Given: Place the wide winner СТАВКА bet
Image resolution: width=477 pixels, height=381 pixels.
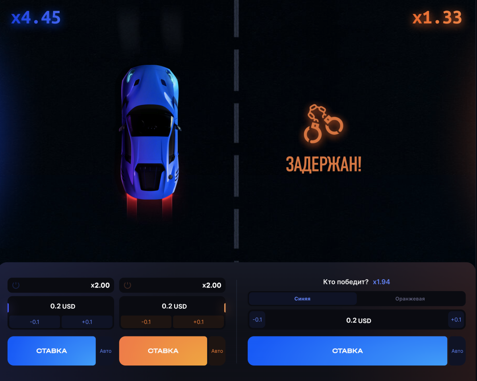Looking at the screenshot, I should [347, 351].
